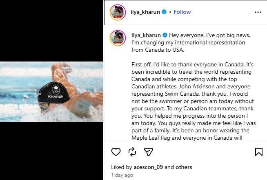The image size is (267, 180).
Task: Share post via paper plane icon
Action: pos(149,152)
